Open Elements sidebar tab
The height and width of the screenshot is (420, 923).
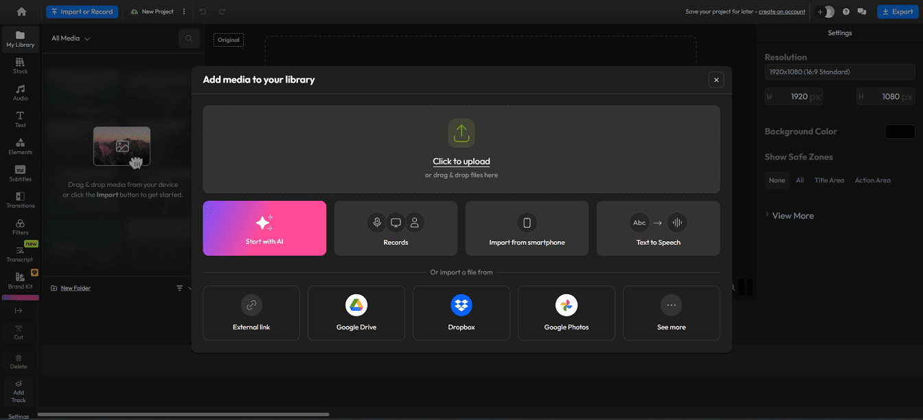point(20,146)
